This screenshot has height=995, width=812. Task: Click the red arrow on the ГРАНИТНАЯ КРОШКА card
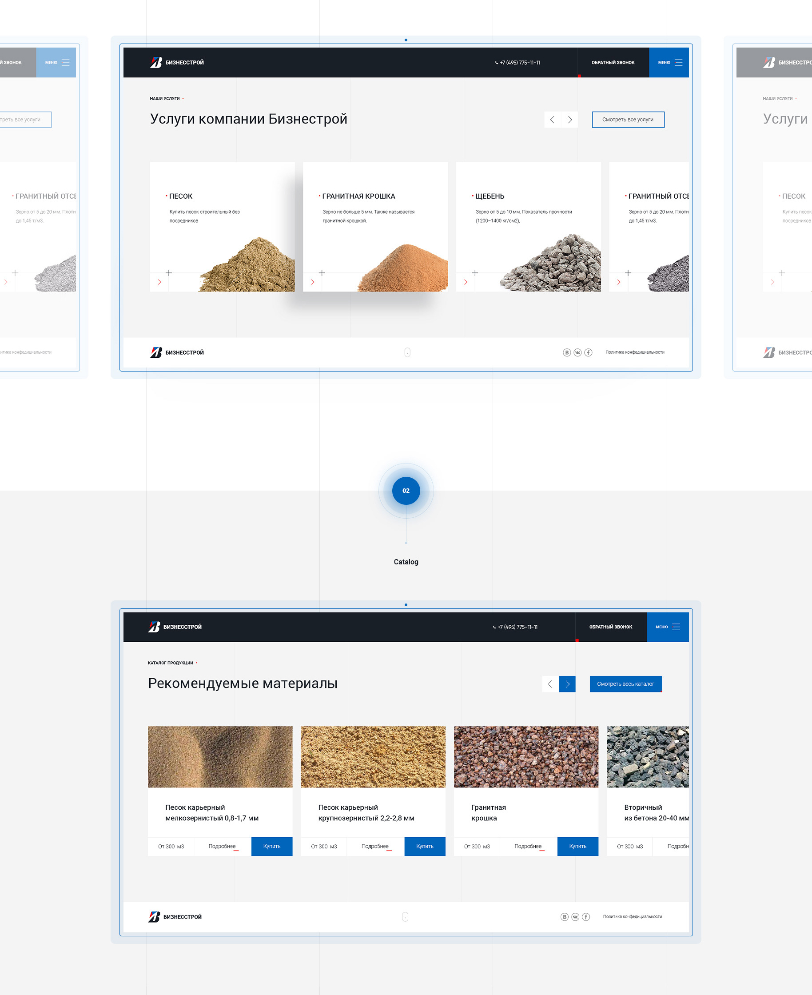(312, 282)
